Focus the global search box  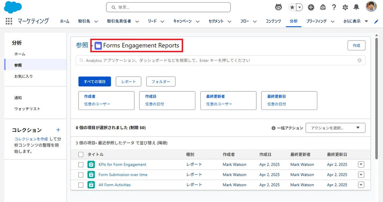[168, 7]
